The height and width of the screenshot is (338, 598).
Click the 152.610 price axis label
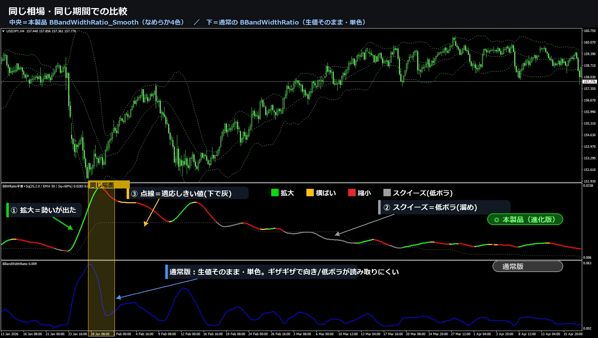590,170
